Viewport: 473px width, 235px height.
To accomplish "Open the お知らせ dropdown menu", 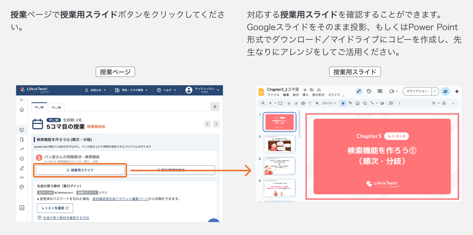I will coord(96,90).
